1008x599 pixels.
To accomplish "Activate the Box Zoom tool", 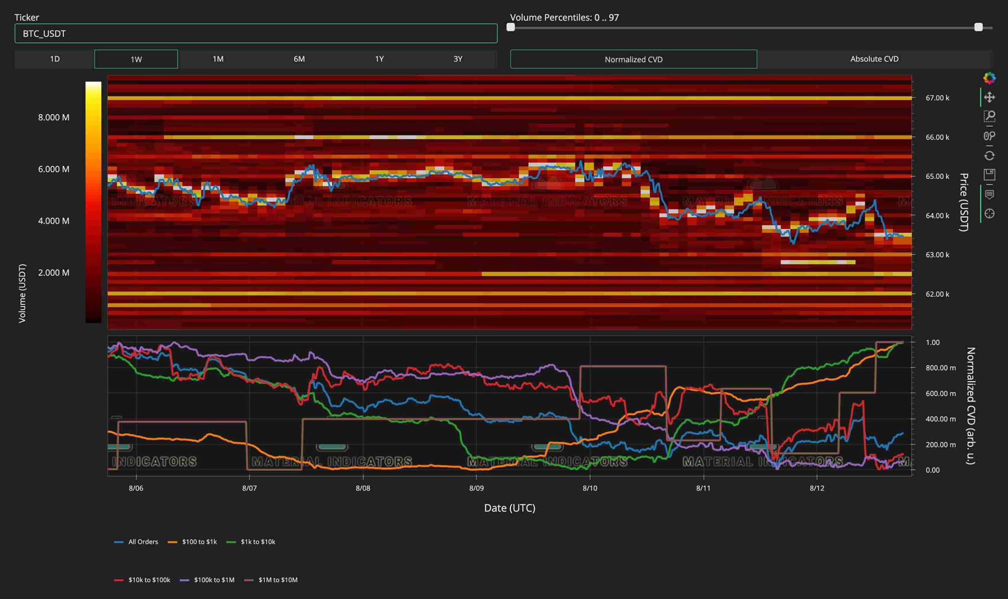I will point(989,116).
